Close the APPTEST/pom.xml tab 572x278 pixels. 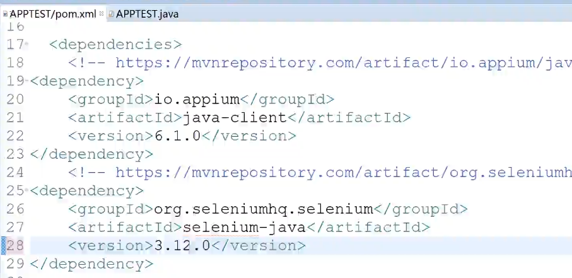coord(102,14)
